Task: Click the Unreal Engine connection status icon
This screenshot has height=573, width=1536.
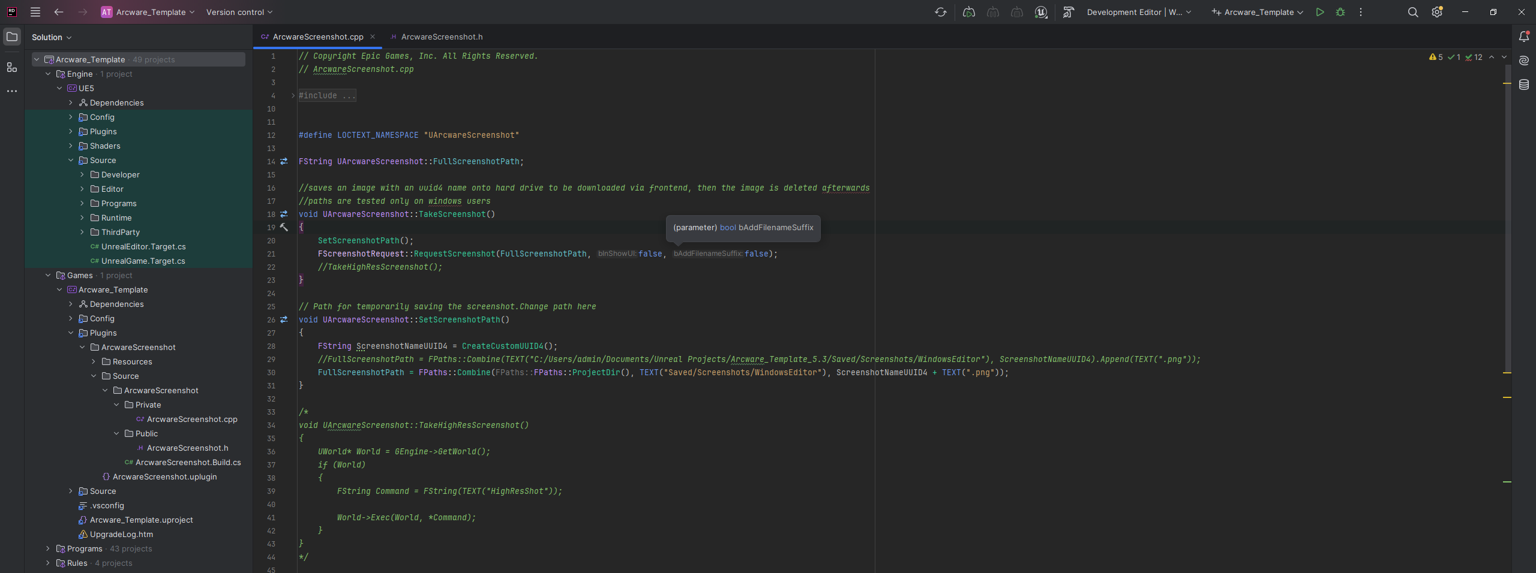Action: (x=1041, y=12)
